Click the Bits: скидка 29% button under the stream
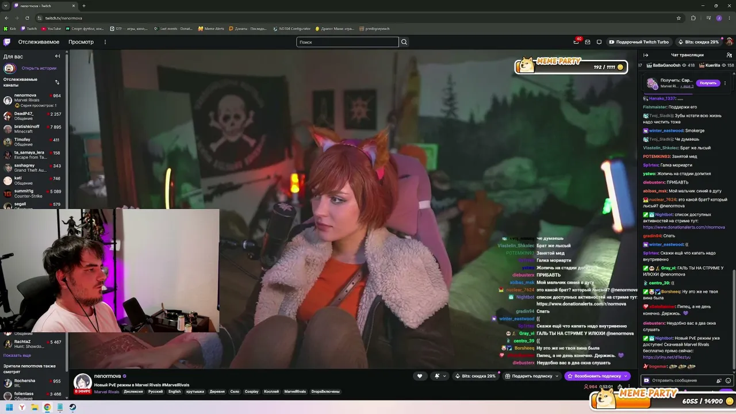The width and height of the screenshot is (736, 414). click(x=476, y=376)
